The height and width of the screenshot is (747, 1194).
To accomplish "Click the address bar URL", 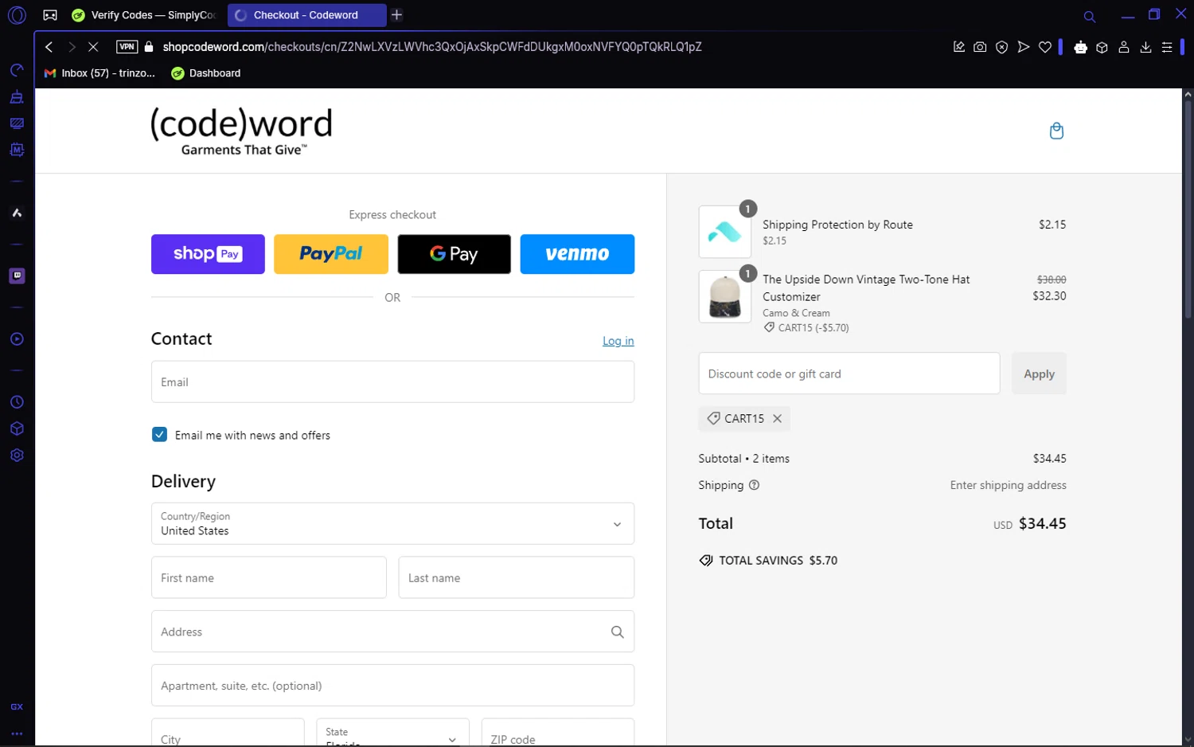I will (432, 47).
